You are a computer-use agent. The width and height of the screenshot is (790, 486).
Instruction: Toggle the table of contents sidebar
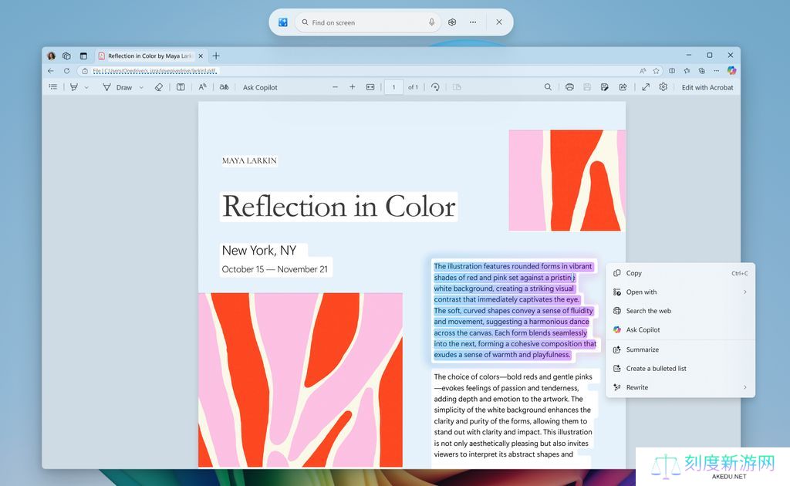click(x=53, y=87)
